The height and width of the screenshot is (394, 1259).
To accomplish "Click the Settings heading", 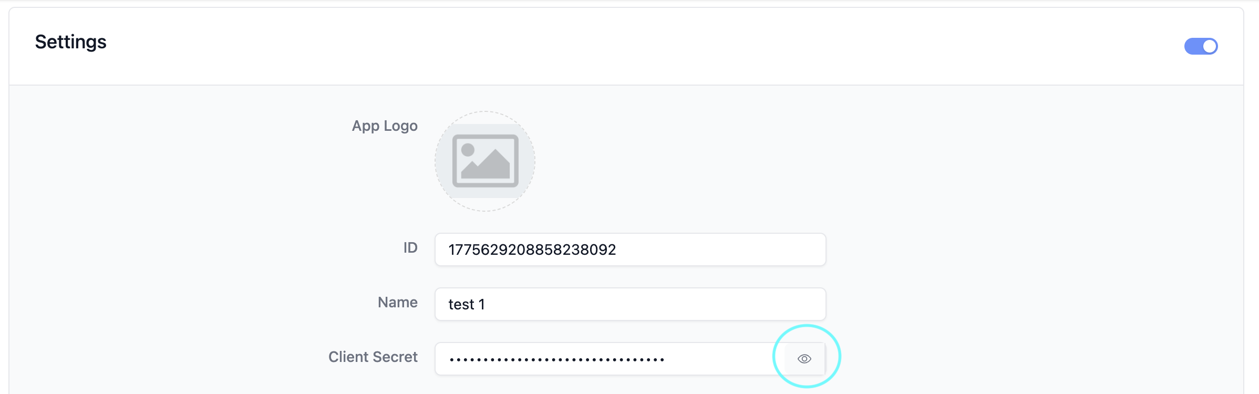I will 70,42.
